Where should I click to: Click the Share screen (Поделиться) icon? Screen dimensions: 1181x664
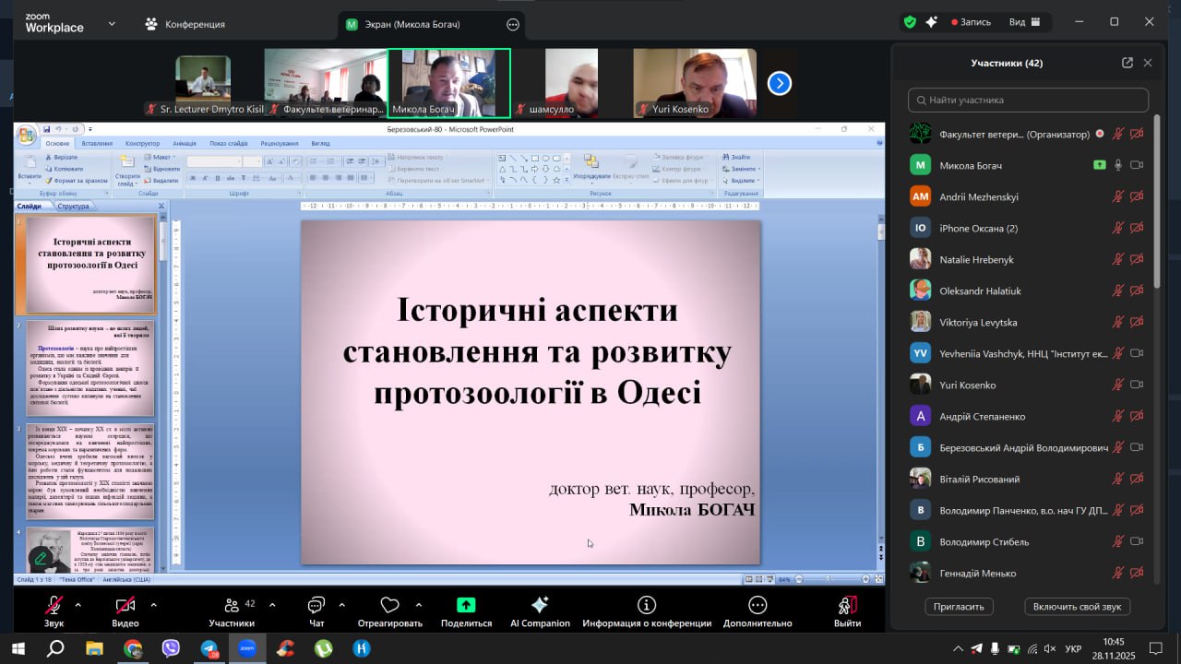point(466,605)
